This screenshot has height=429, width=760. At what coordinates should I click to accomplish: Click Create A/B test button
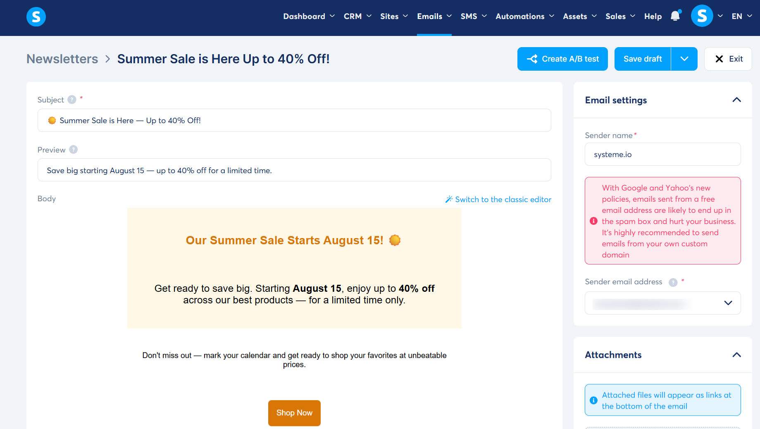pos(562,59)
